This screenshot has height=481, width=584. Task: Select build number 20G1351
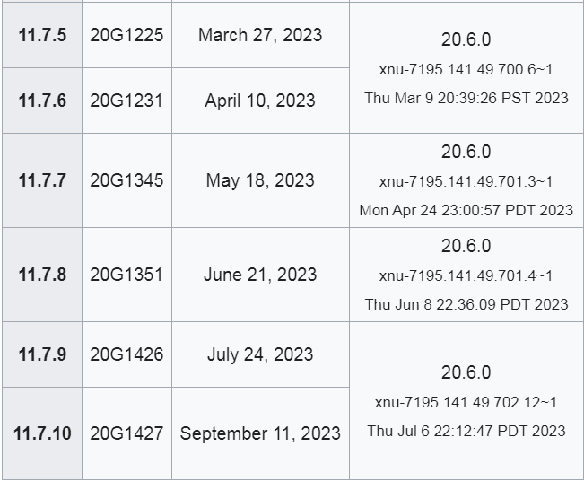pyautogui.click(x=126, y=275)
